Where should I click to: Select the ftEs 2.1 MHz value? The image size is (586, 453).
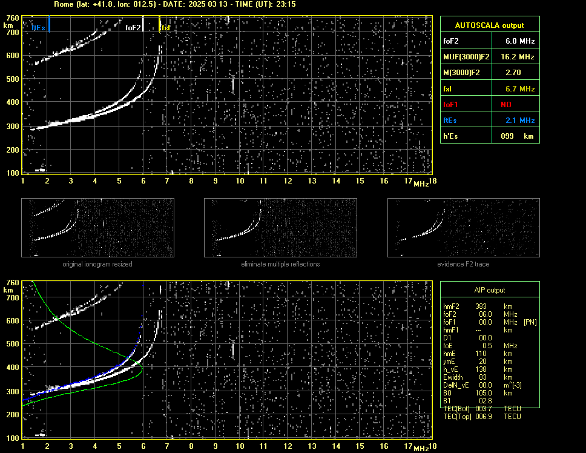pyautogui.click(x=520, y=121)
